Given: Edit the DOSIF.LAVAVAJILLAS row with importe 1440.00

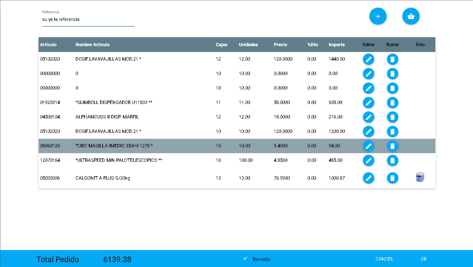Looking at the screenshot, I should (368, 59).
